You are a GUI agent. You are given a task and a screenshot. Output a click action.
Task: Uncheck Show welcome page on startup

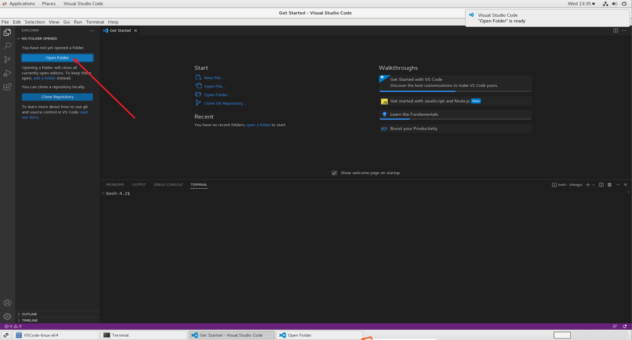[334, 173]
